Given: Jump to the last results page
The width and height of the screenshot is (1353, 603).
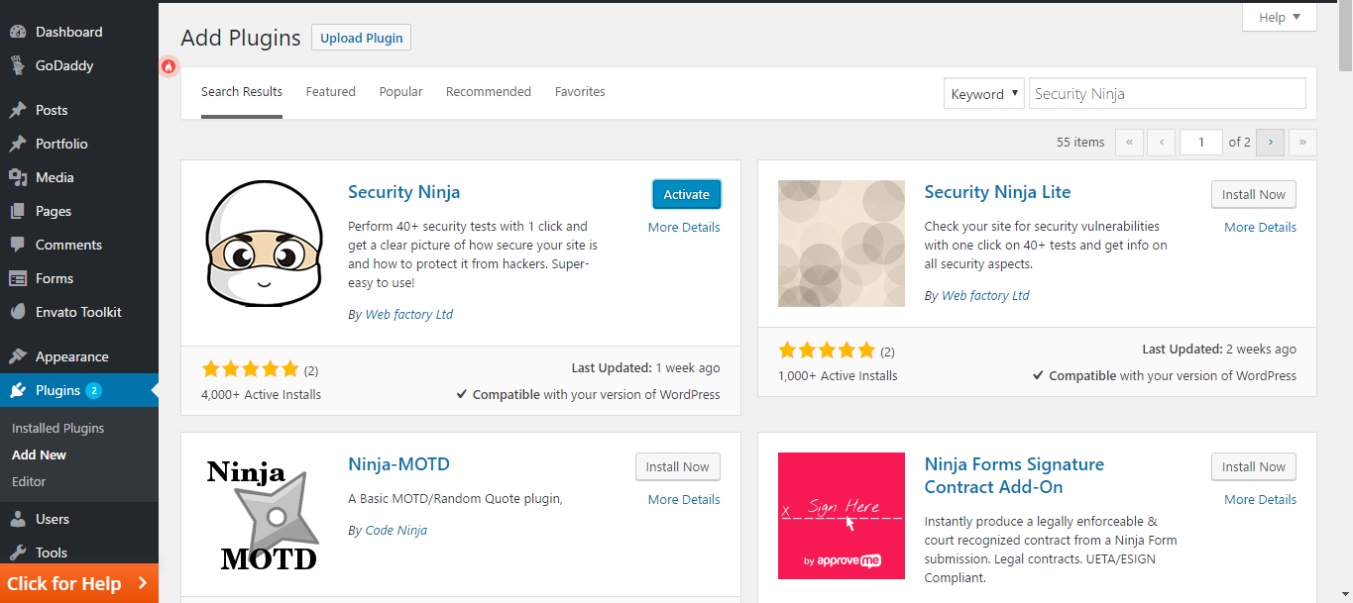Looking at the screenshot, I should point(1302,142).
